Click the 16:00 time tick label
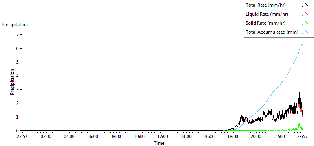314x146 pixels. pyautogui.click(x=210, y=137)
